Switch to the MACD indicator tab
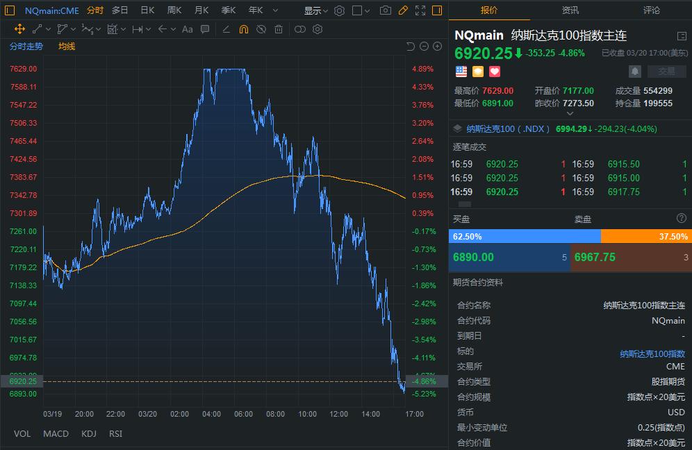 click(56, 434)
